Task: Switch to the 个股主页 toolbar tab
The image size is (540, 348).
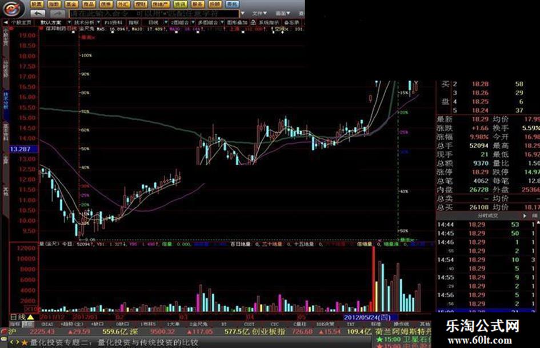Action: coord(21,22)
